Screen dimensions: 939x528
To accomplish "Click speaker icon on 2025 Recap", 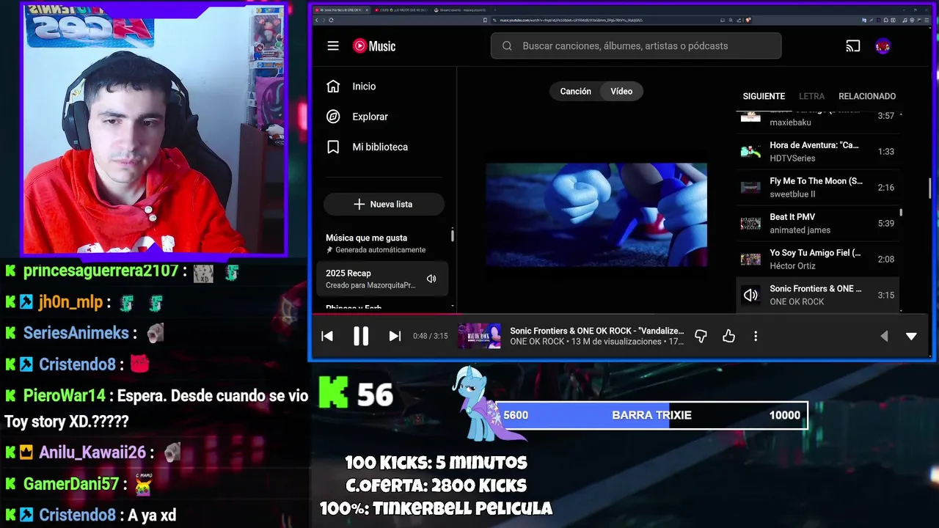I will (431, 279).
